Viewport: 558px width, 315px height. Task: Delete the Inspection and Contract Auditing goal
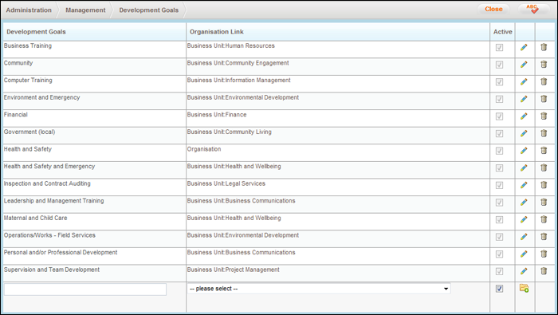tap(544, 185)
